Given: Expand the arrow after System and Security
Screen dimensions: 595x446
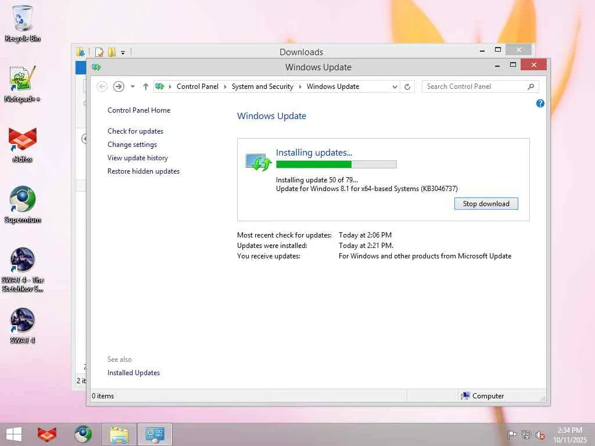Looking at the screenshot, I should pyautogui.click(x=300, y=87).
